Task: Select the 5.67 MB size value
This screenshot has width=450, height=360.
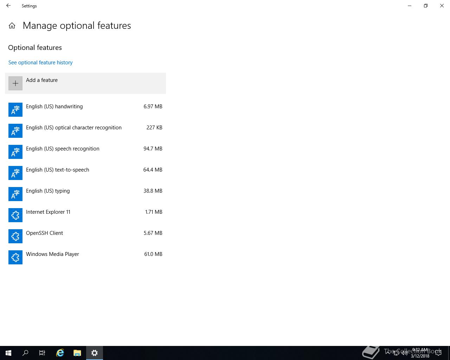Action: pyautogui.click(x=153, y=233)
